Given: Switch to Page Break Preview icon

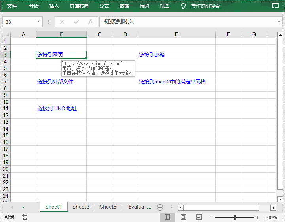Looking at the screenshot, I should click(x=199, y=217).
